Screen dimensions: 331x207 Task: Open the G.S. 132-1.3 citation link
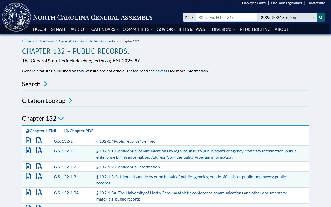click(x=65, y=177)
